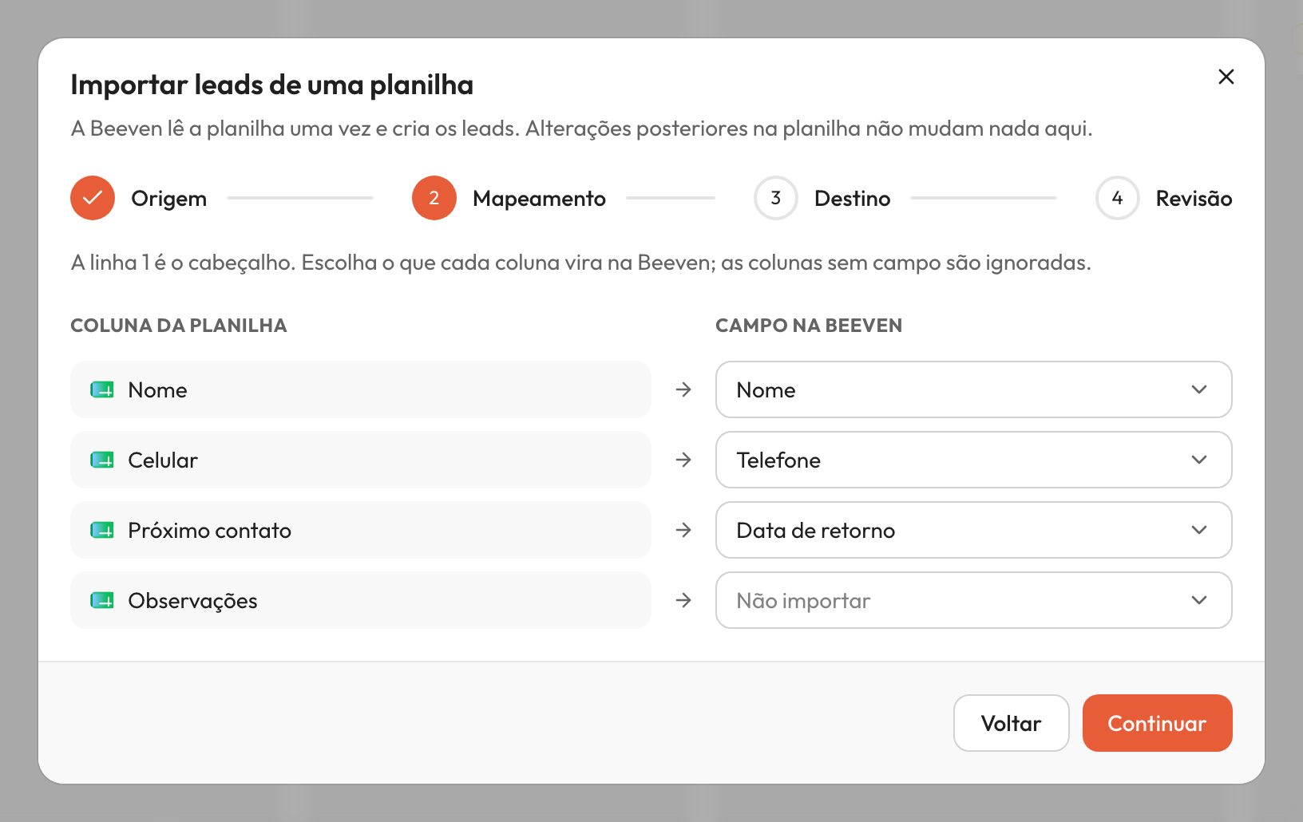Click the arrow icon in Observações row
The width and height of the screenshot is (1303, 822).
683,600
